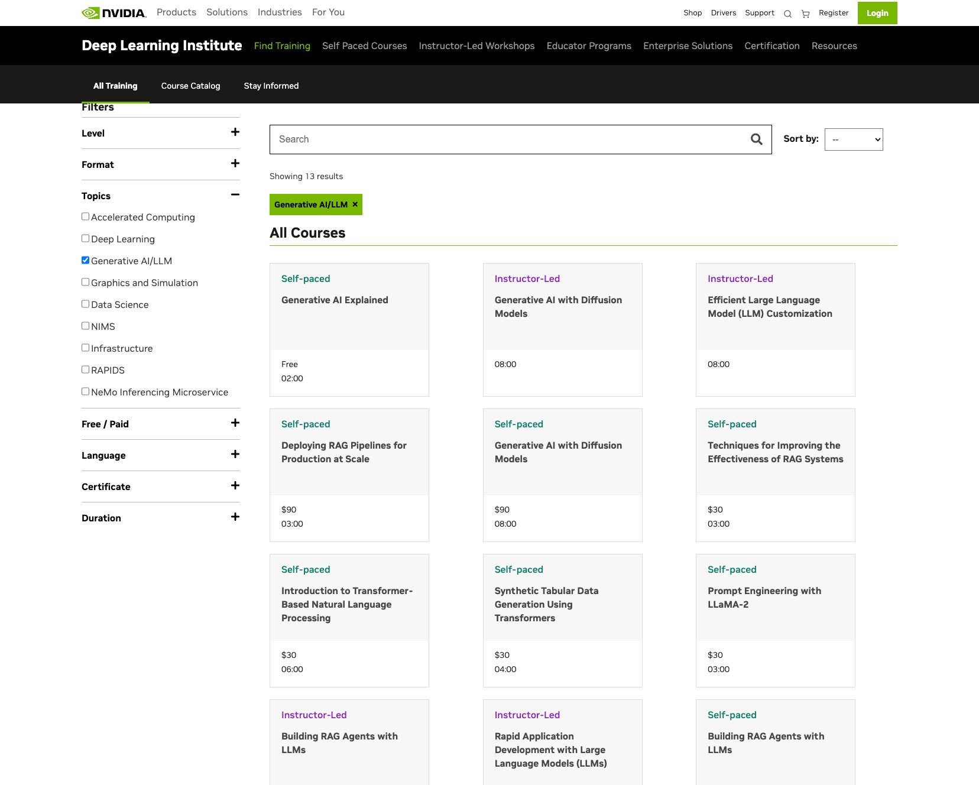
Task: Switch to the Stay Informed tab
Action: pos(271,86)
